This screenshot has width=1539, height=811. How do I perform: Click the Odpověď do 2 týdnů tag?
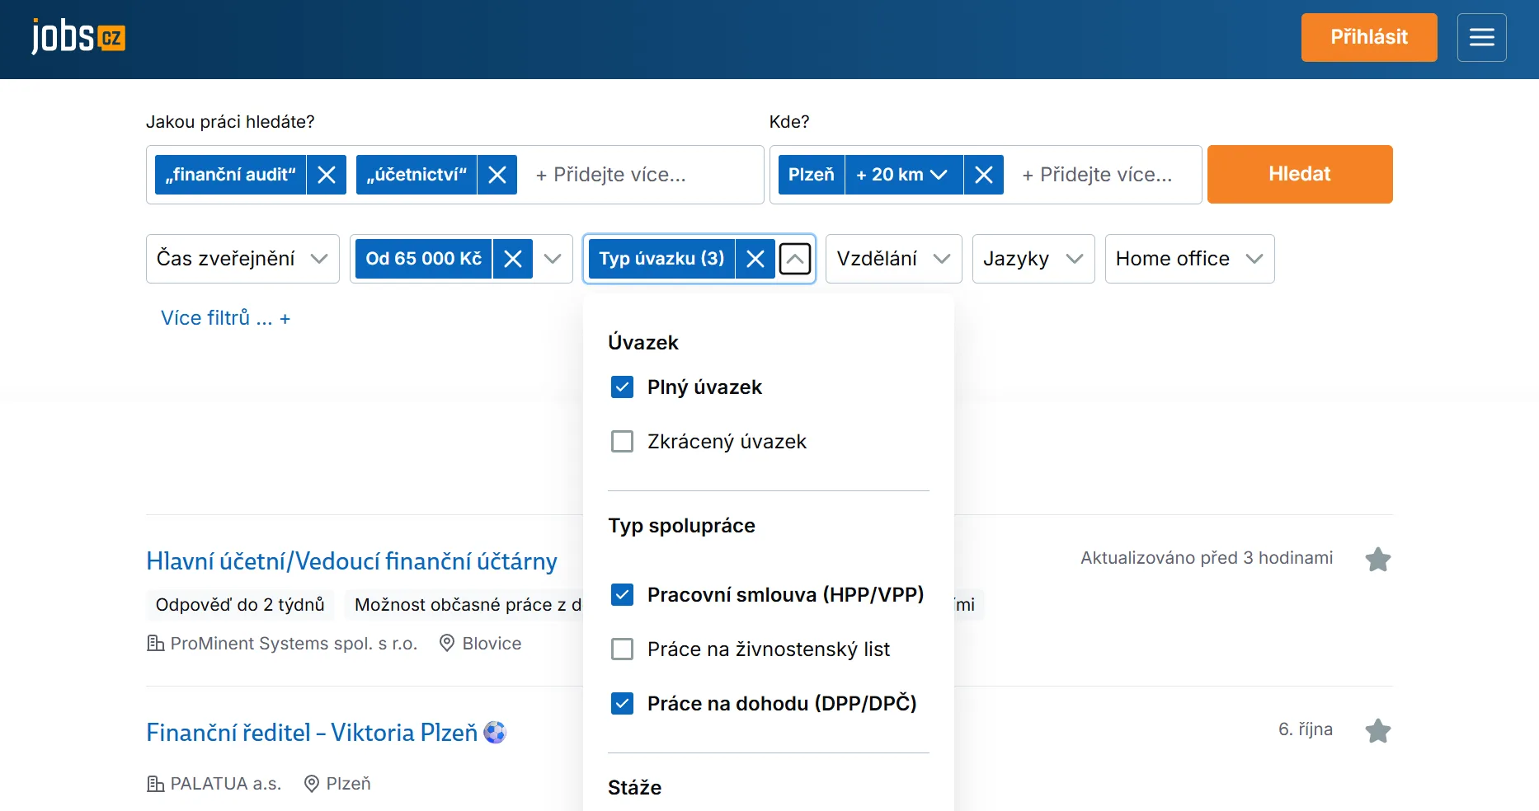(x=240, y=605)
